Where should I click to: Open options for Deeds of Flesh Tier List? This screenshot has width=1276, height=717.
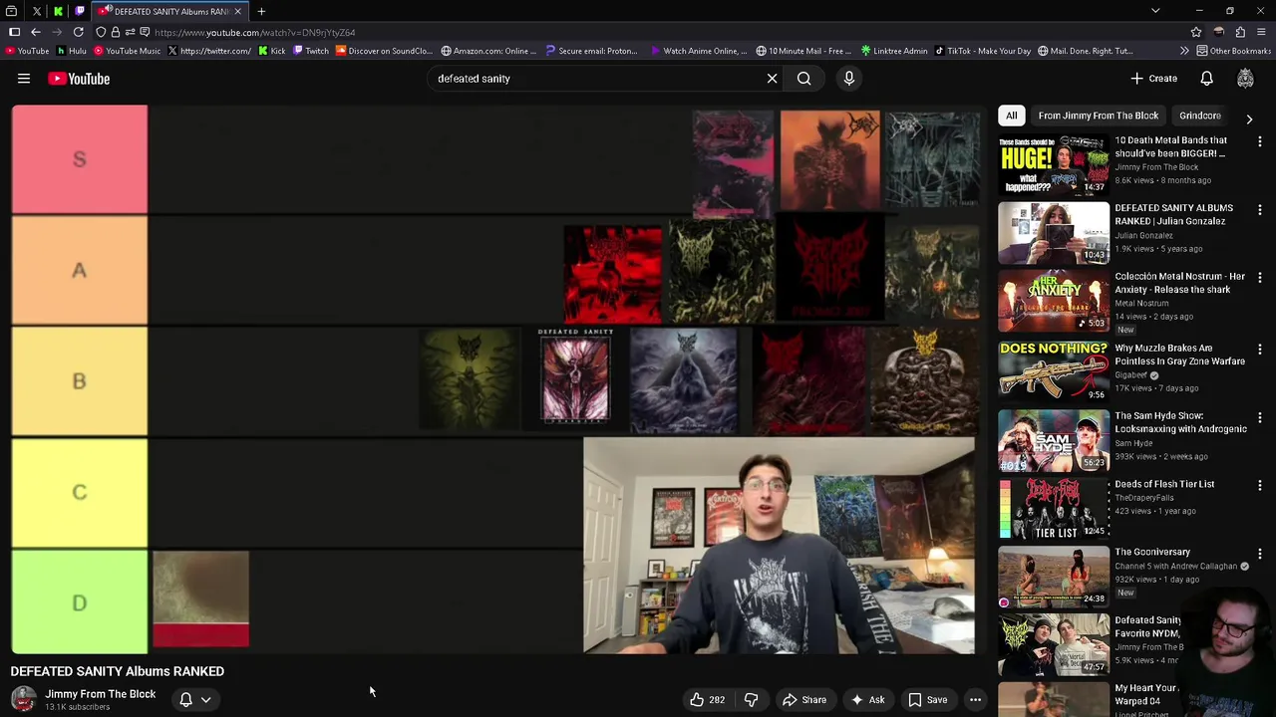[1260, 486]
